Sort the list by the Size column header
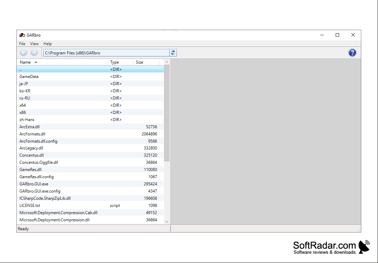 pyautogui.click(x=146, y=62)
